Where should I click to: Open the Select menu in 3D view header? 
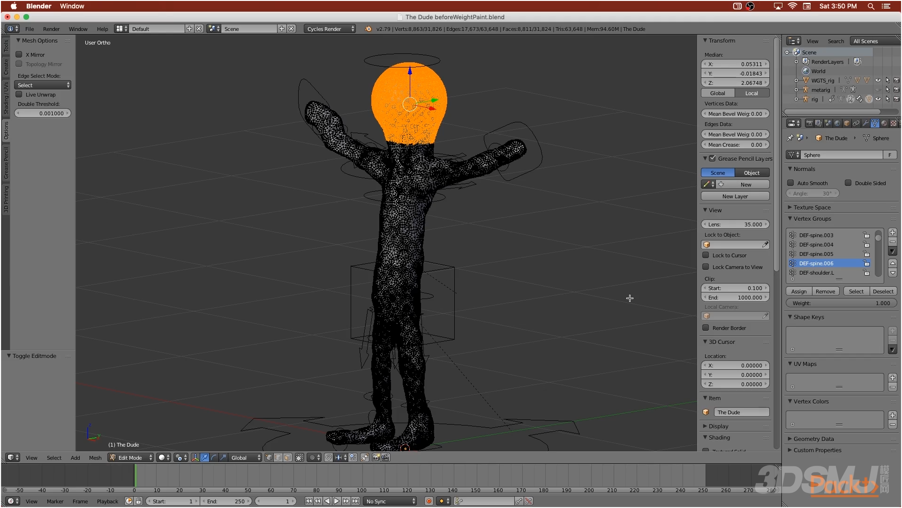[x=54, y=458]
